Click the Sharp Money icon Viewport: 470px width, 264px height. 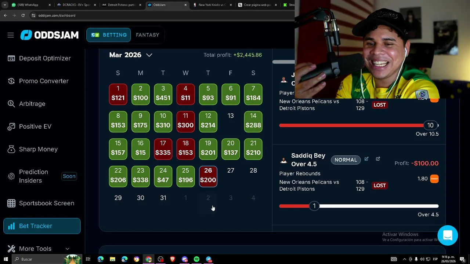(x=11, y=149)
